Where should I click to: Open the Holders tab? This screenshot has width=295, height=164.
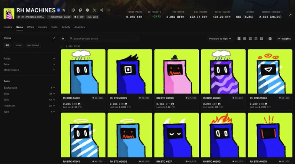tap(43, 27)
